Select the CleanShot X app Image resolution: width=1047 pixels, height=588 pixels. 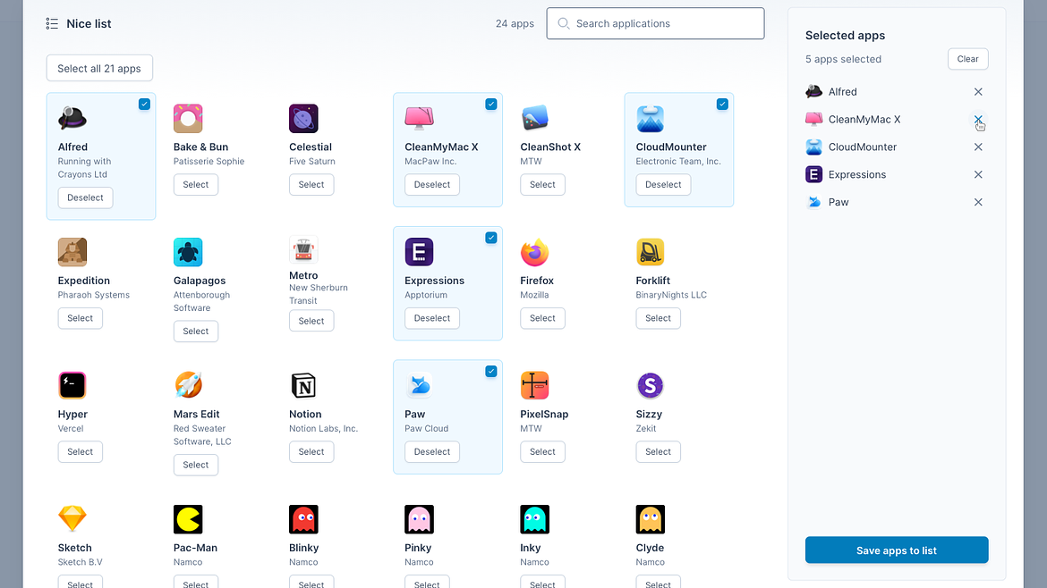(542, 185)
